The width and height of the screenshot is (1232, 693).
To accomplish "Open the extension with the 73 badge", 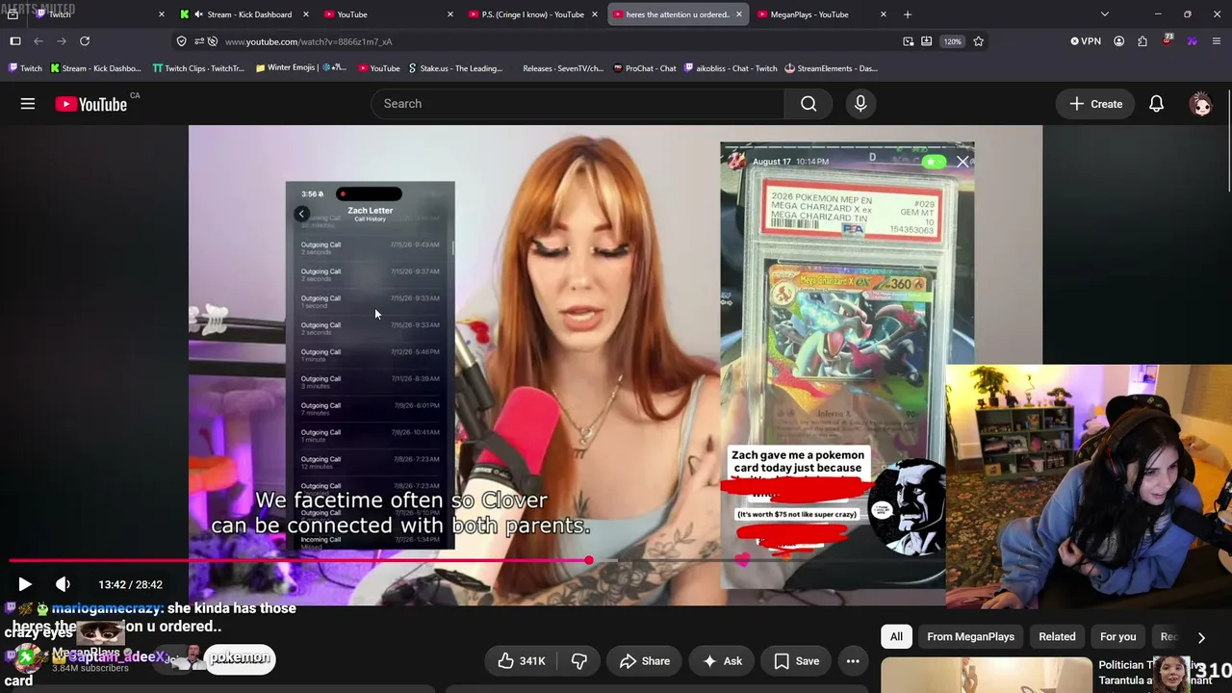I will (1168, 41).
